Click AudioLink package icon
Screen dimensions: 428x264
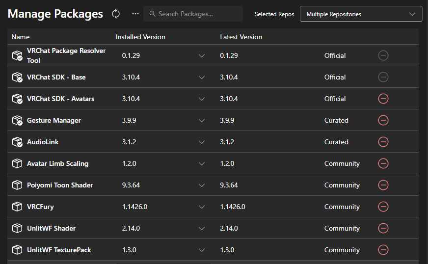coord(17,142)
